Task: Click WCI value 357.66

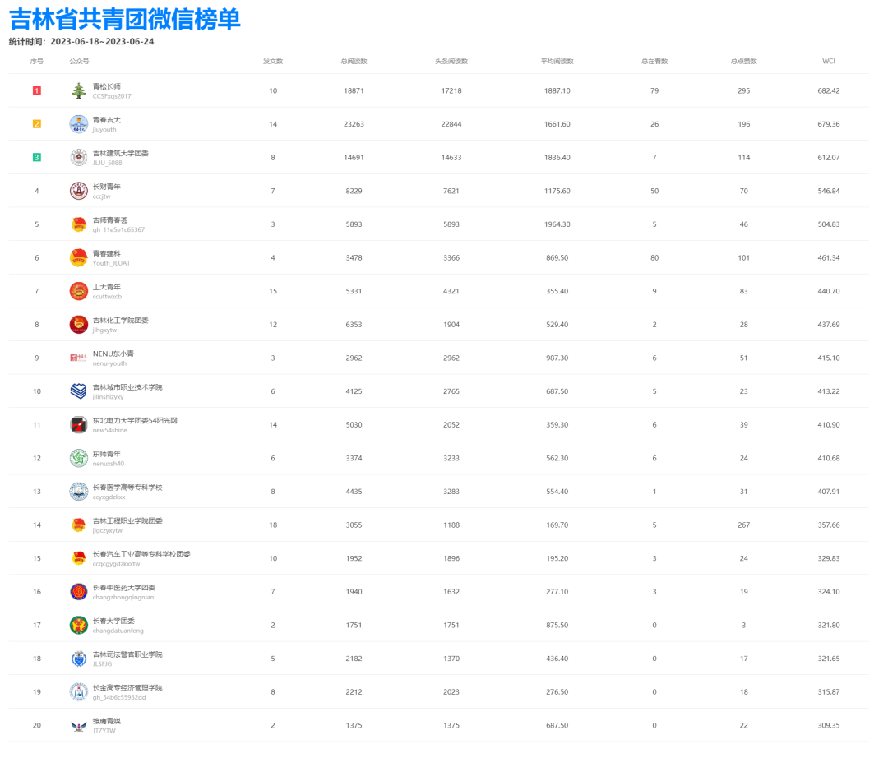Action: click(829, 525)
